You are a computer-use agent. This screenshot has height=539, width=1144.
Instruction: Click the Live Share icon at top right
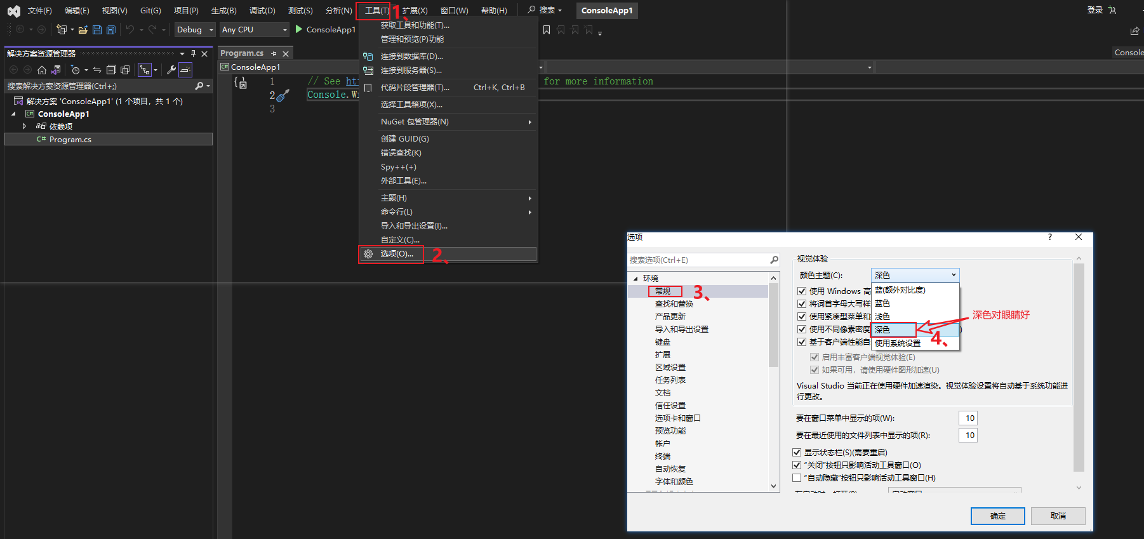(1134, 30)
